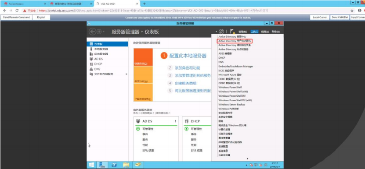Click the Local Cursor button
The image size is (365, 169).
pos(320,18)
